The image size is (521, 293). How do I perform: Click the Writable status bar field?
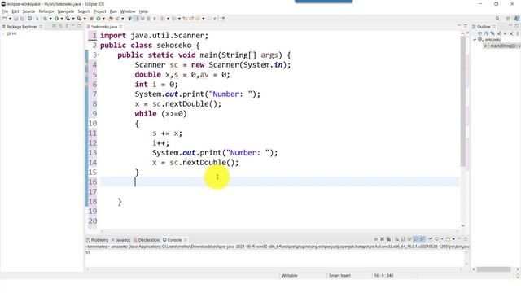pyautogui.click(x=290, y=275)
